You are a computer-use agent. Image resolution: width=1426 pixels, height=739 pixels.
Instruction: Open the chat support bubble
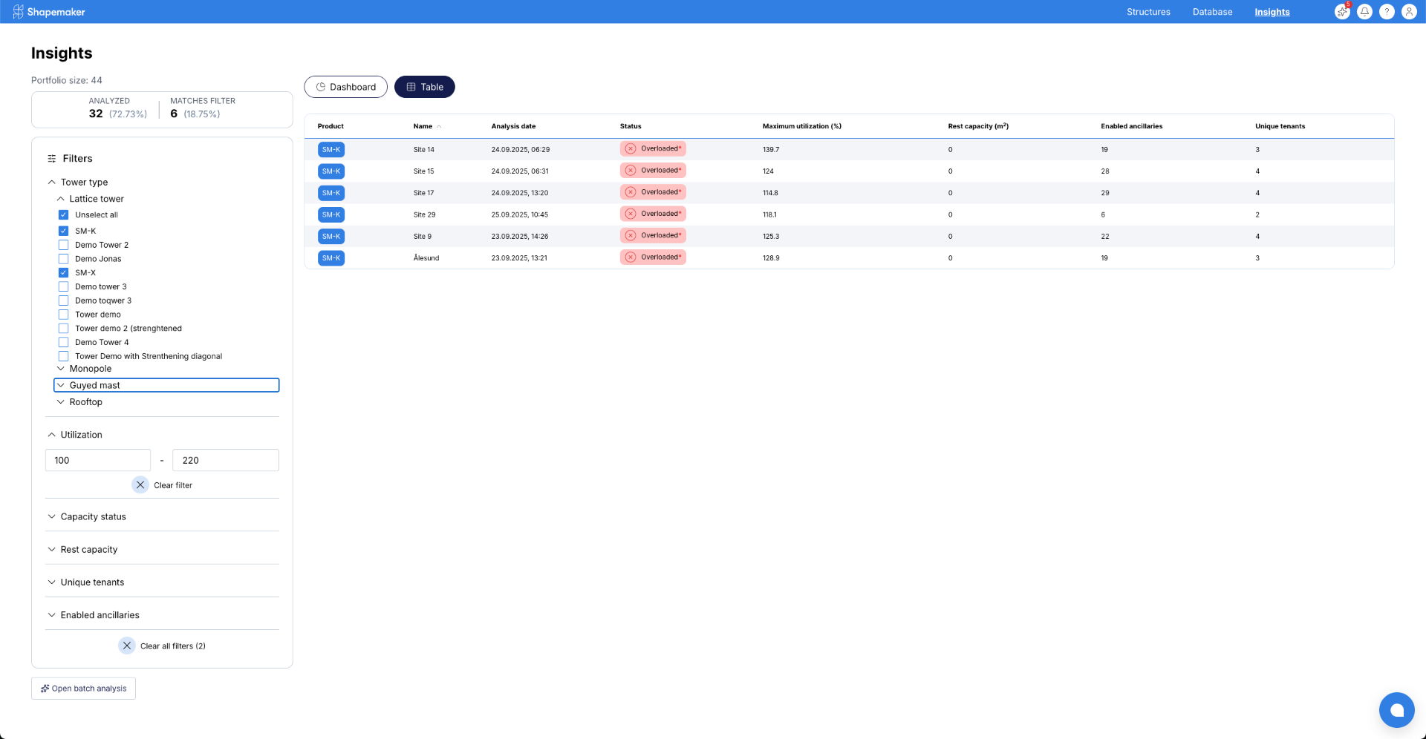(1396, 710)
